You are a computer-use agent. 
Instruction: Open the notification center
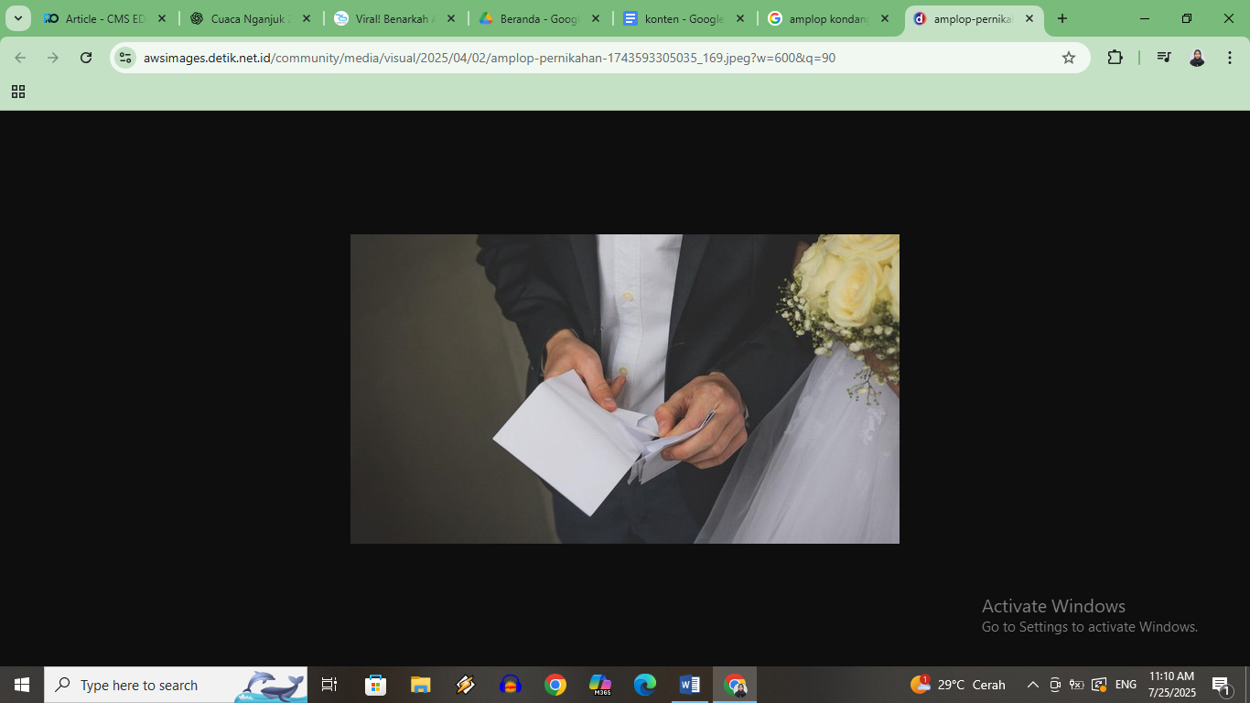pos(1222,685)
